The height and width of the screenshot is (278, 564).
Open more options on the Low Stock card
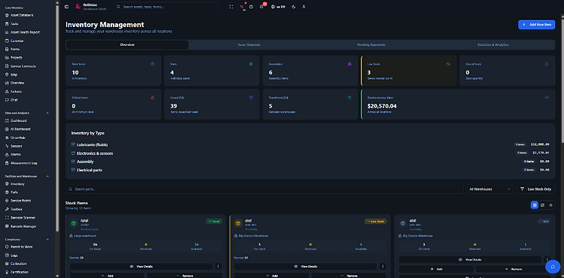click(382, 267)
